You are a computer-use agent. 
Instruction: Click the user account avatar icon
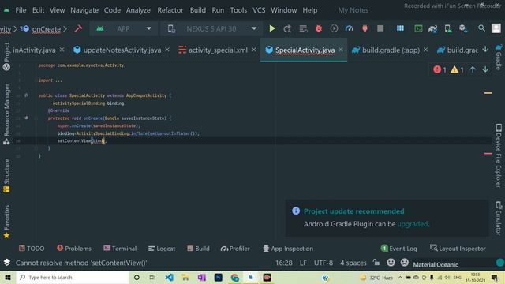(x=496, y=28)
